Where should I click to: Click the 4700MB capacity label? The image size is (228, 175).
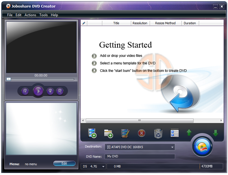point(207,166)
